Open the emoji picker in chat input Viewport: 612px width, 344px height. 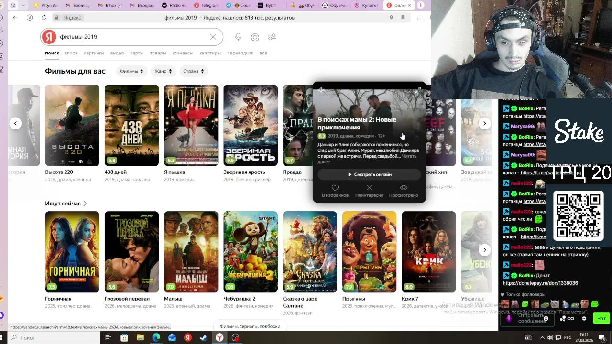click(546, 319)
